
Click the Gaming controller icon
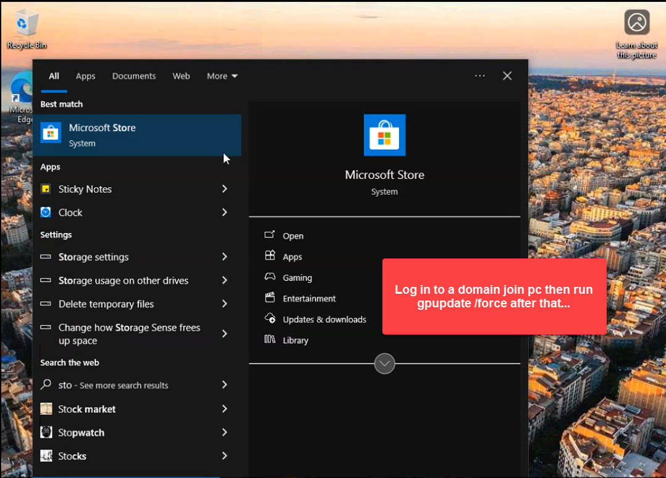point(270,276)
